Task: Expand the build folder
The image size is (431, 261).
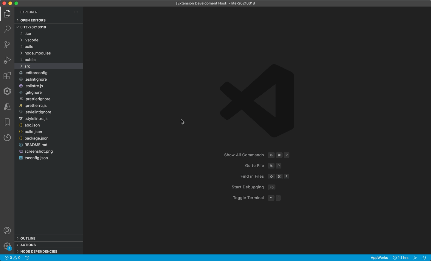Action: 49,47
